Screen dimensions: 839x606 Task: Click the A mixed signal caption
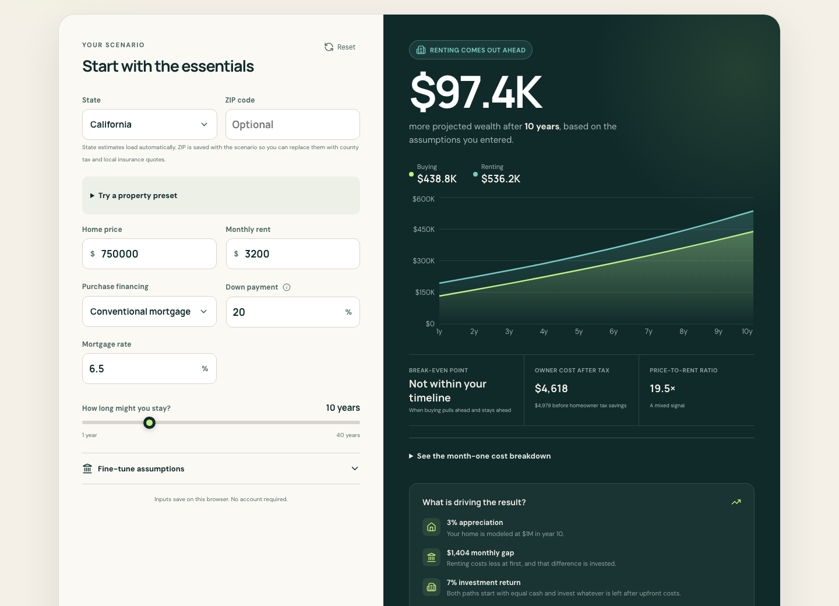[x=667, y=406]
